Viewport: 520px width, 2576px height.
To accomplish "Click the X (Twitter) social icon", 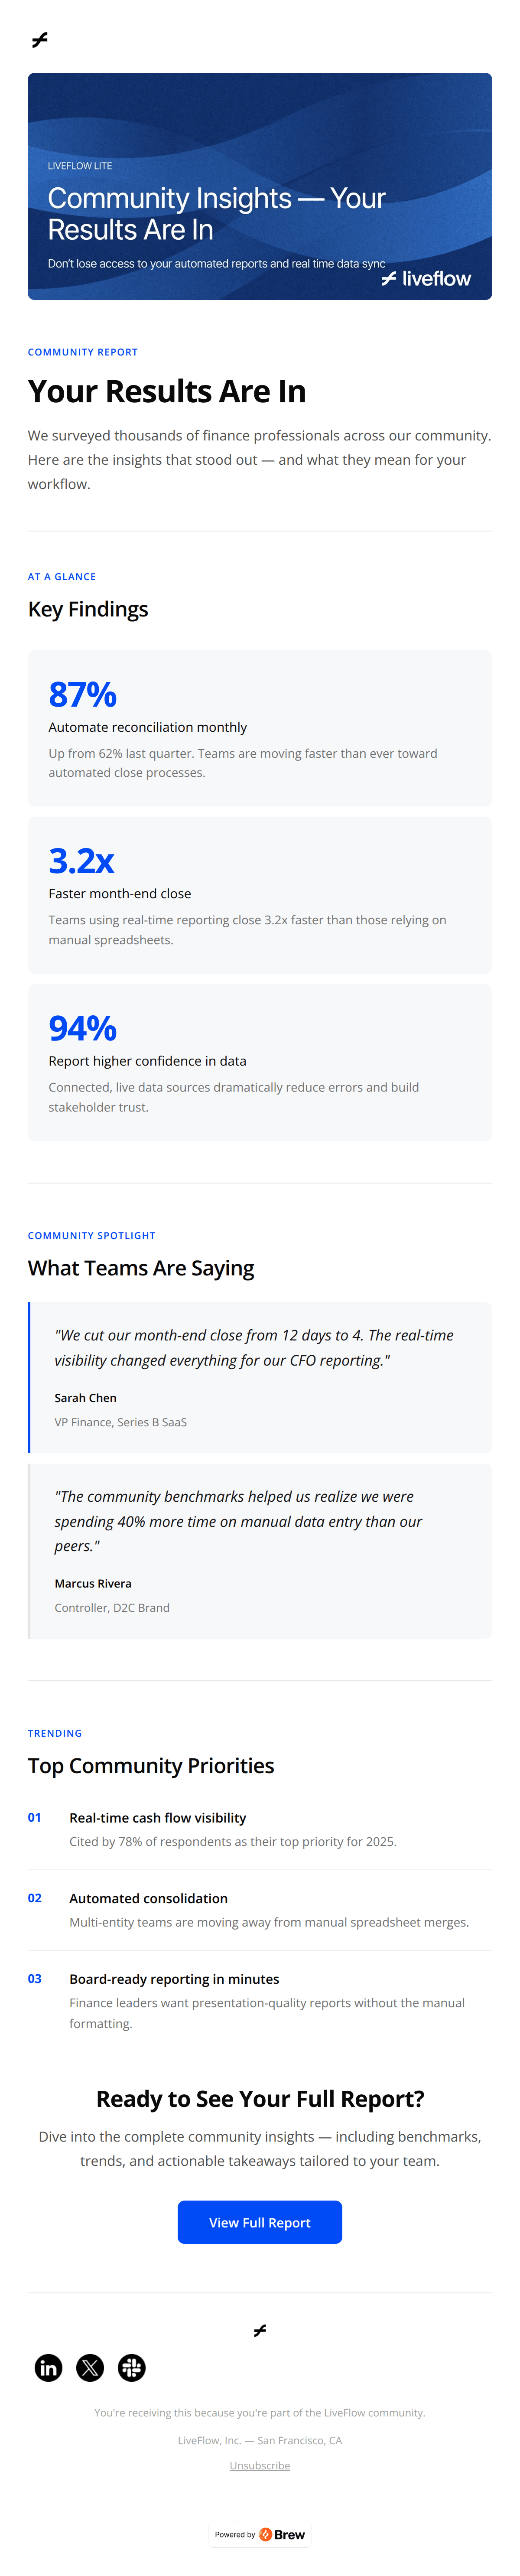I will coord(90,2367).
